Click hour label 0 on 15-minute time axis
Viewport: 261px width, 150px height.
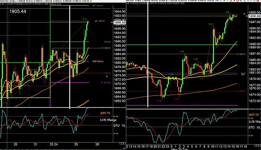click(x=172, y=146)
